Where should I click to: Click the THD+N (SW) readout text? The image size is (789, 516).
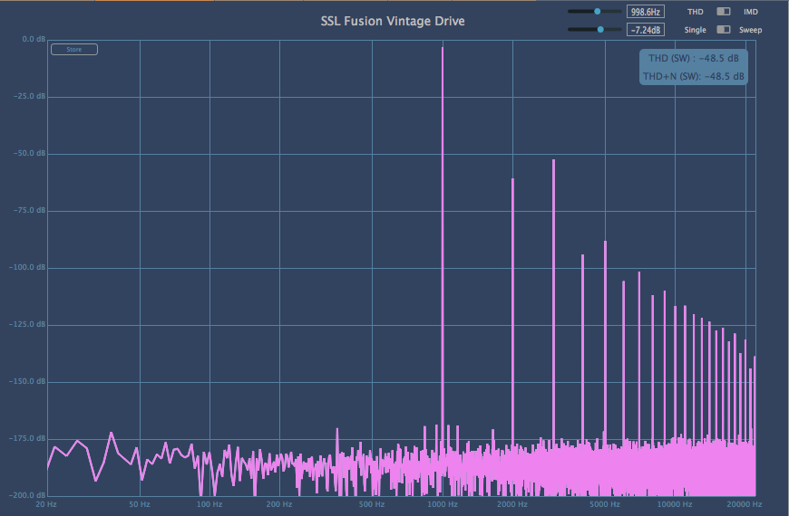pos(694,76)
